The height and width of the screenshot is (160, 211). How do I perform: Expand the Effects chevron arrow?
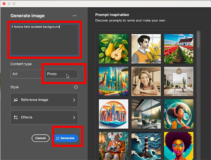click(x=74, y=117)
